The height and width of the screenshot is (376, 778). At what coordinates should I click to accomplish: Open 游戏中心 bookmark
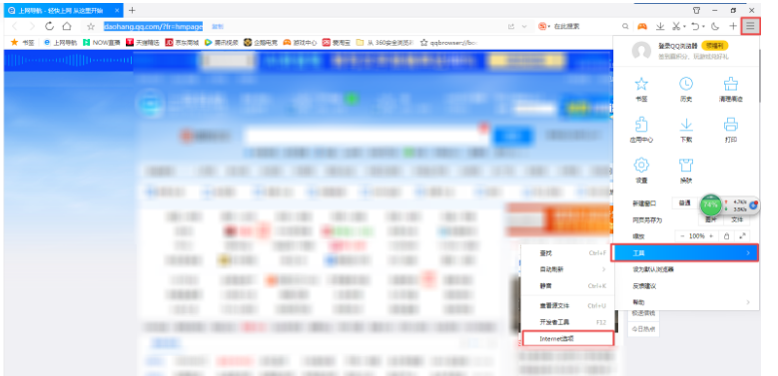tap(301, 43)
